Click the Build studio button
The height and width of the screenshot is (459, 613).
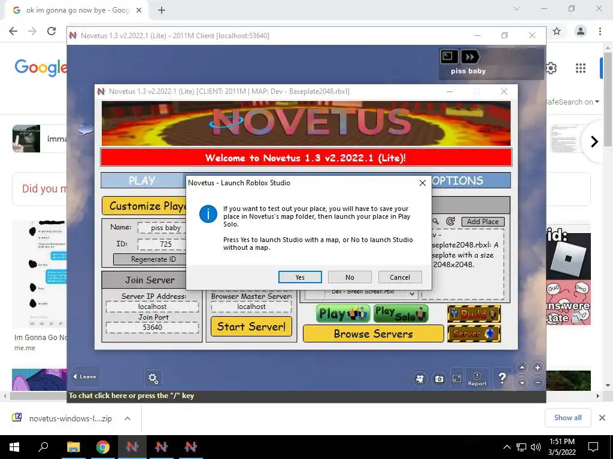point(474,314)
